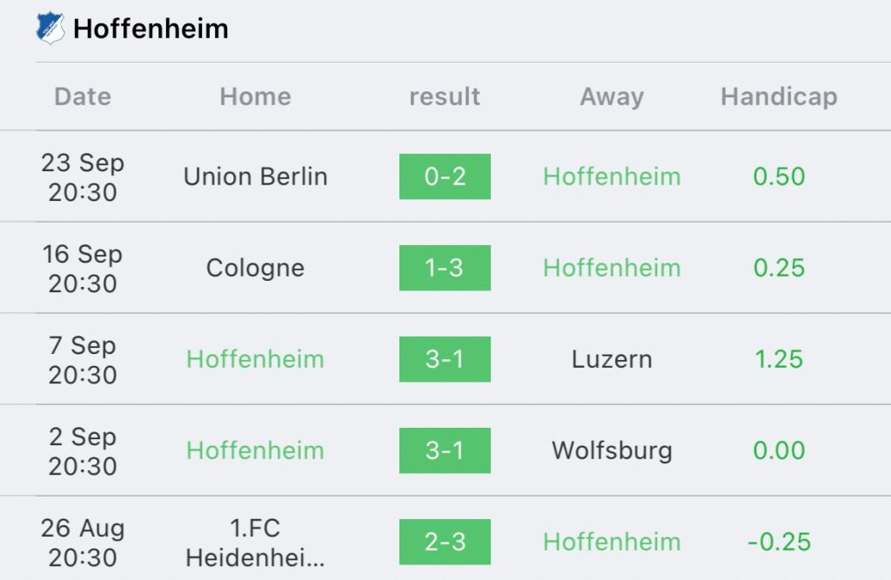
Task: Click the 3-1 result against Luzern
Action: click(x=445, y=359)
